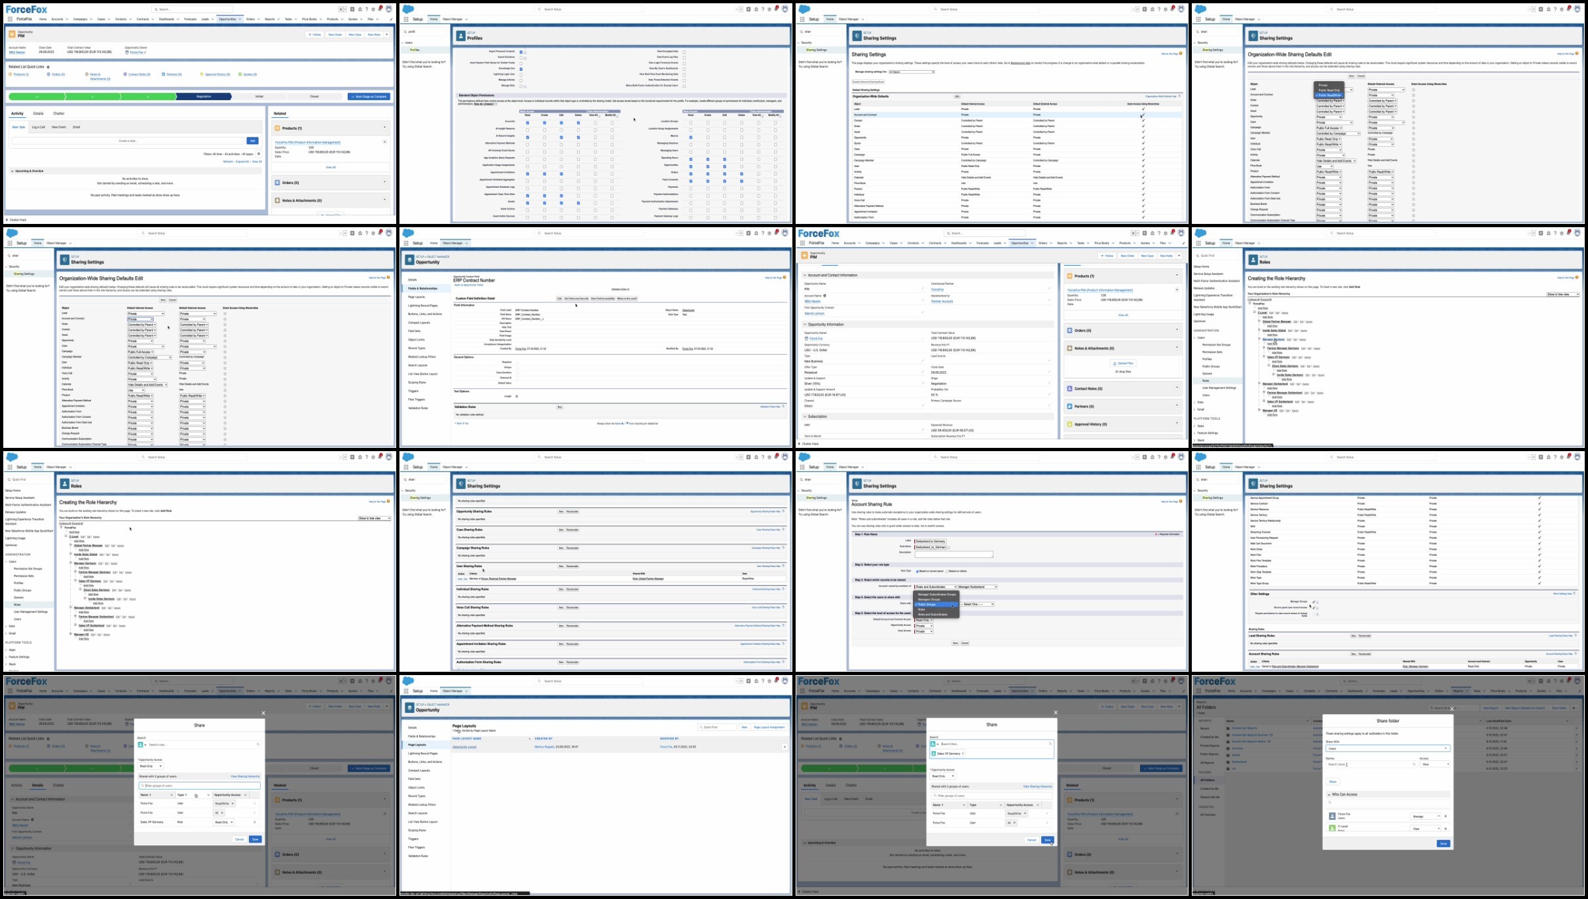This screenshot has width=1588, height=899.
Task: Open All Favorites in Reports sidebar
Action: pos(1208,815)
